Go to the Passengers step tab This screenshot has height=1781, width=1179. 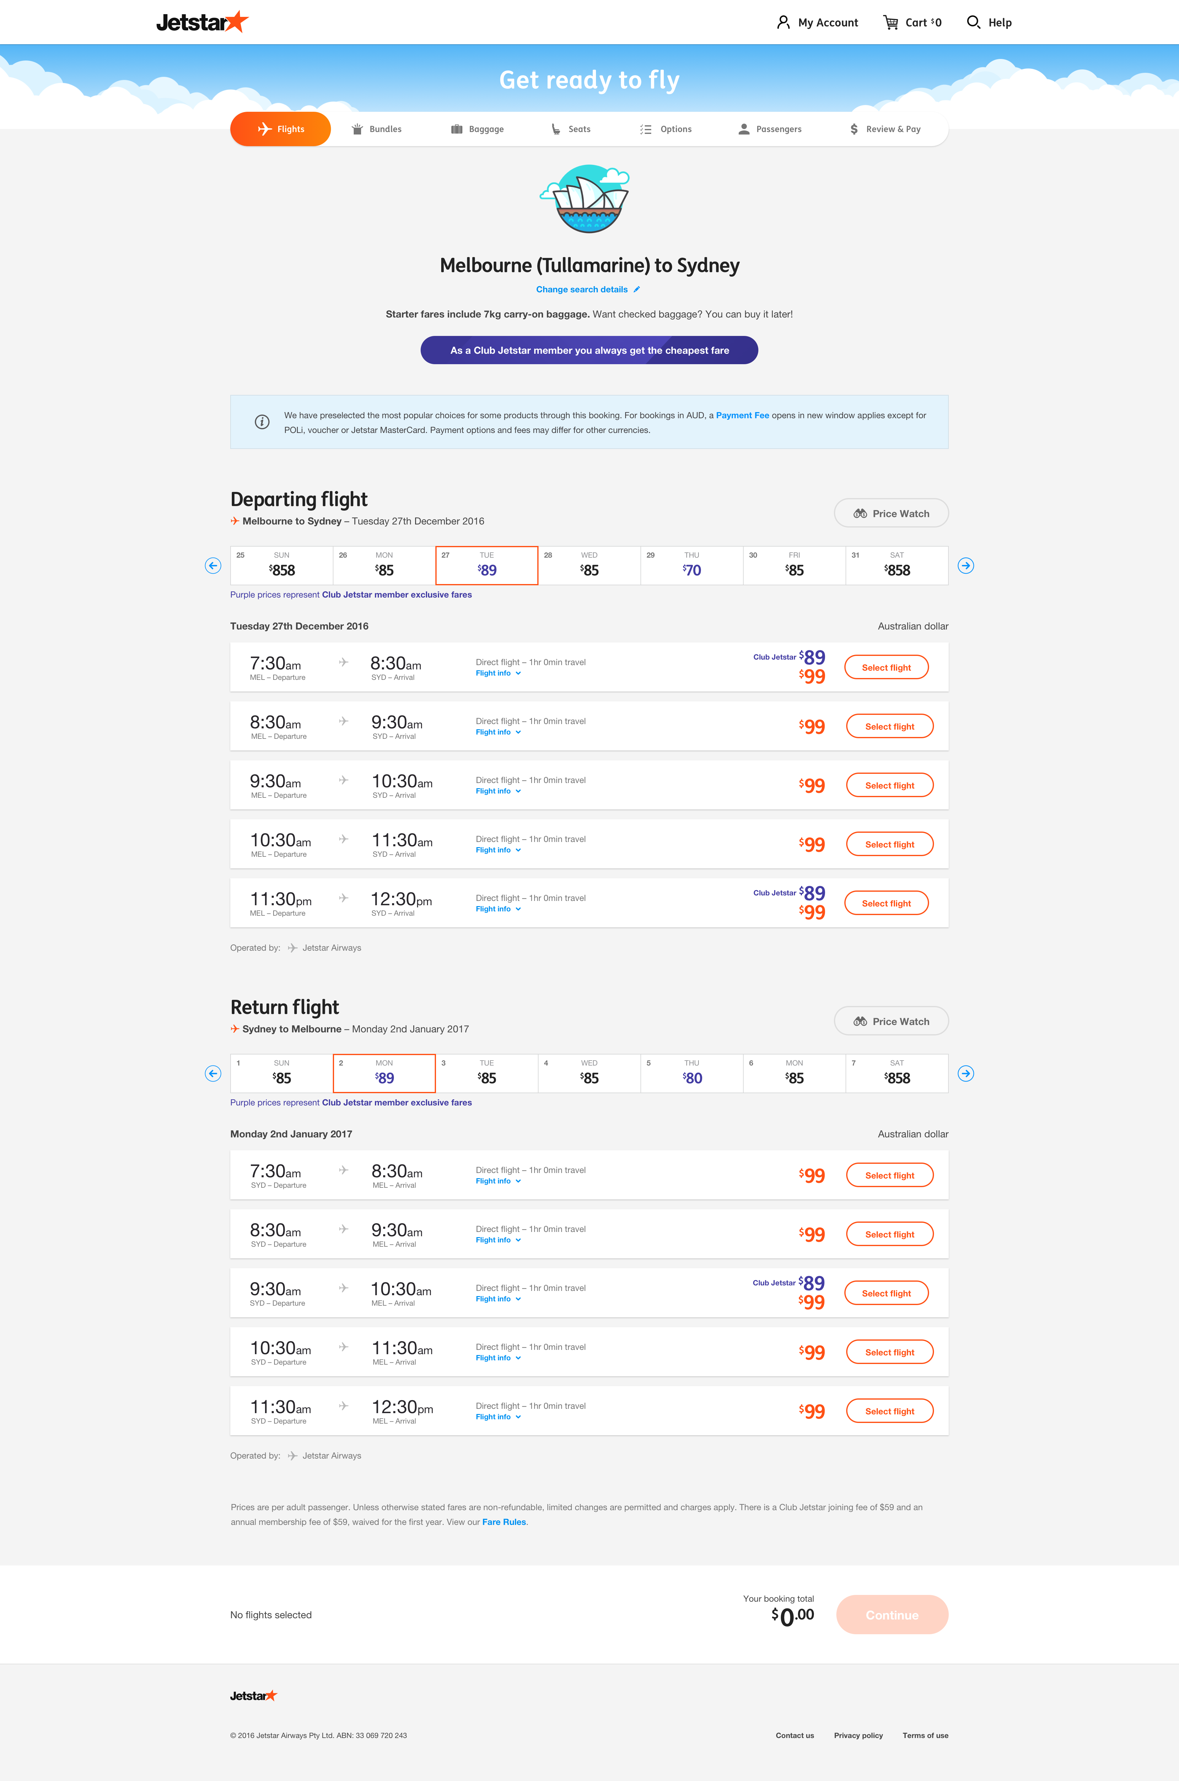point(770,129)
